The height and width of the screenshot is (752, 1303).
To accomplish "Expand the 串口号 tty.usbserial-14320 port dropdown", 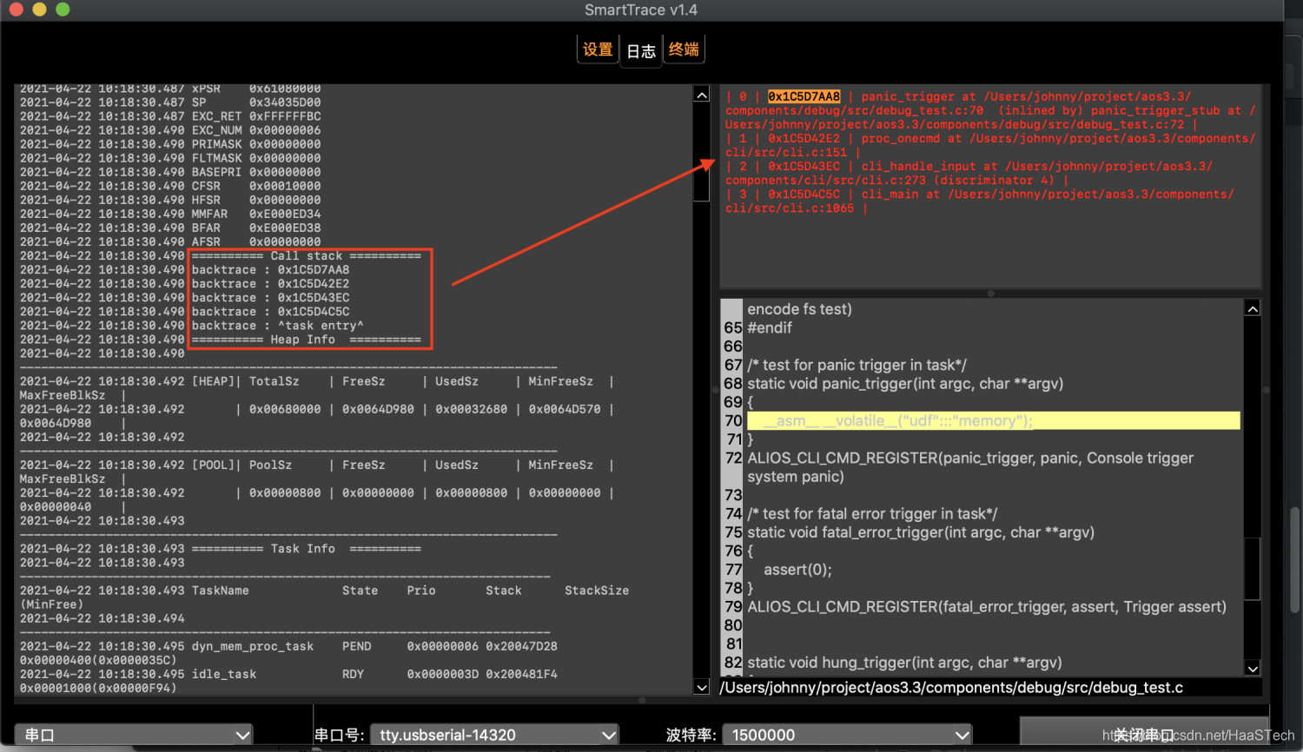I will (x=494, y=735).
